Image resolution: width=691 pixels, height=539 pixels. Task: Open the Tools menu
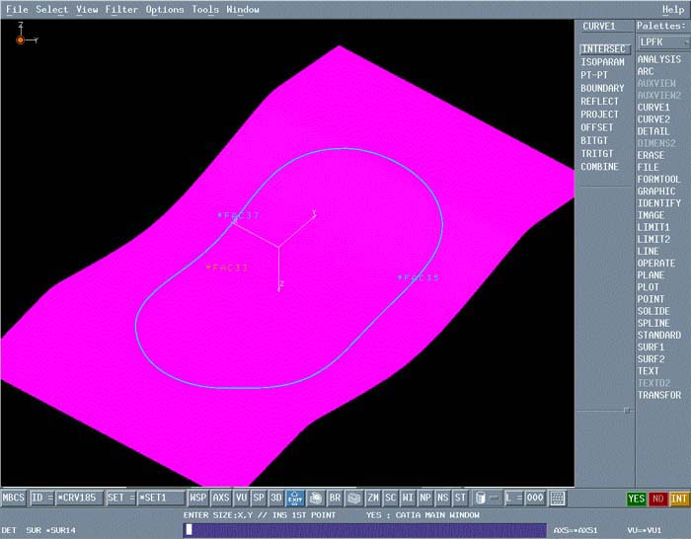coord(205,10)
